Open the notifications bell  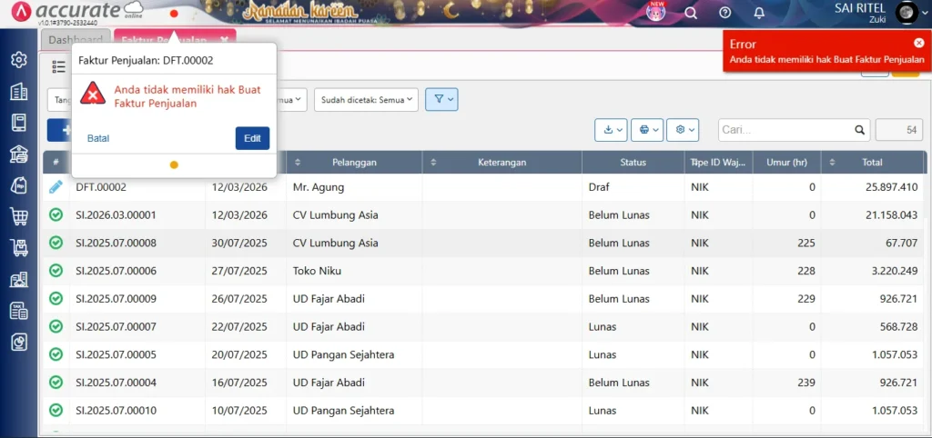tap(759, 13)
